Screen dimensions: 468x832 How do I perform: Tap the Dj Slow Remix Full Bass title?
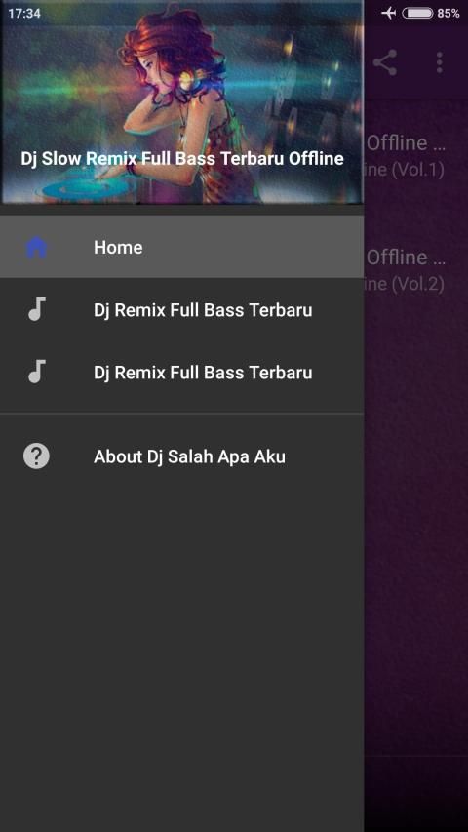click(182, 158)
